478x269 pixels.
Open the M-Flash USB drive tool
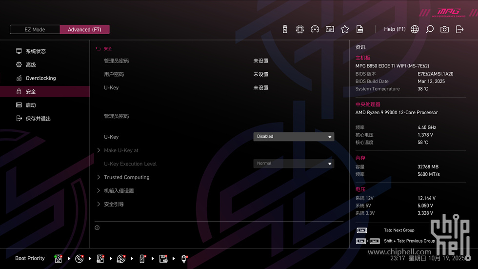click(x=285, y=29)
